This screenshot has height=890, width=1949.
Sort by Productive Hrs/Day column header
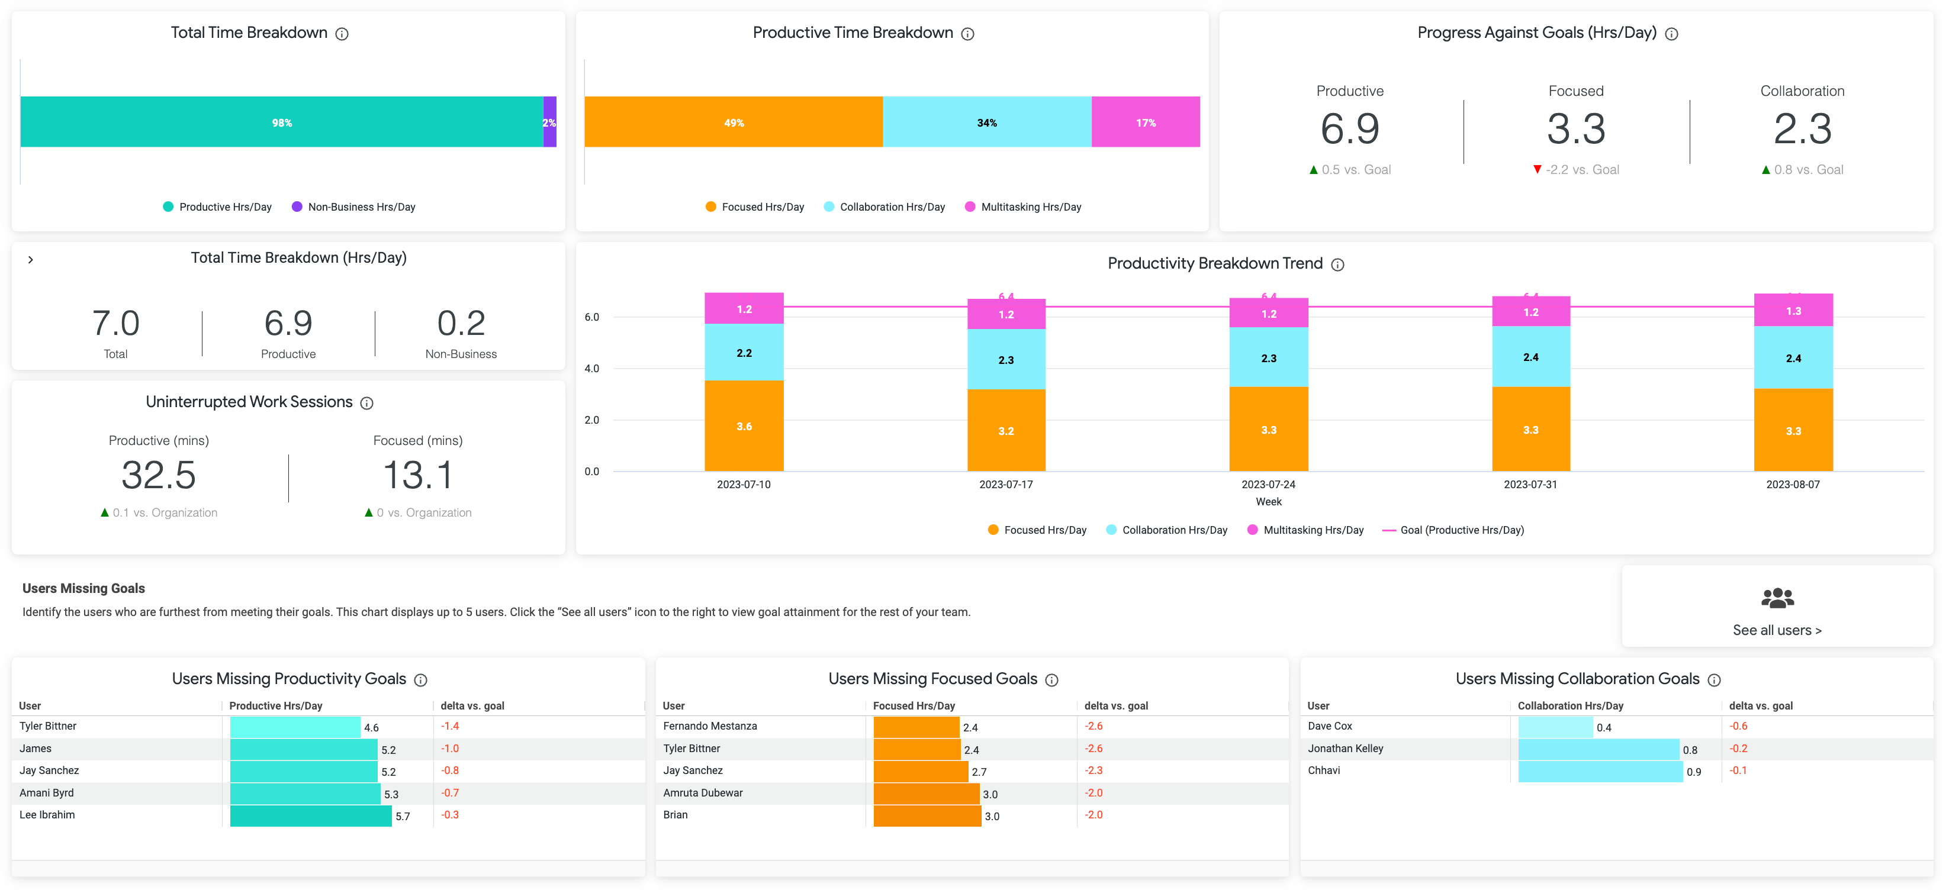(x=275, y=705)
